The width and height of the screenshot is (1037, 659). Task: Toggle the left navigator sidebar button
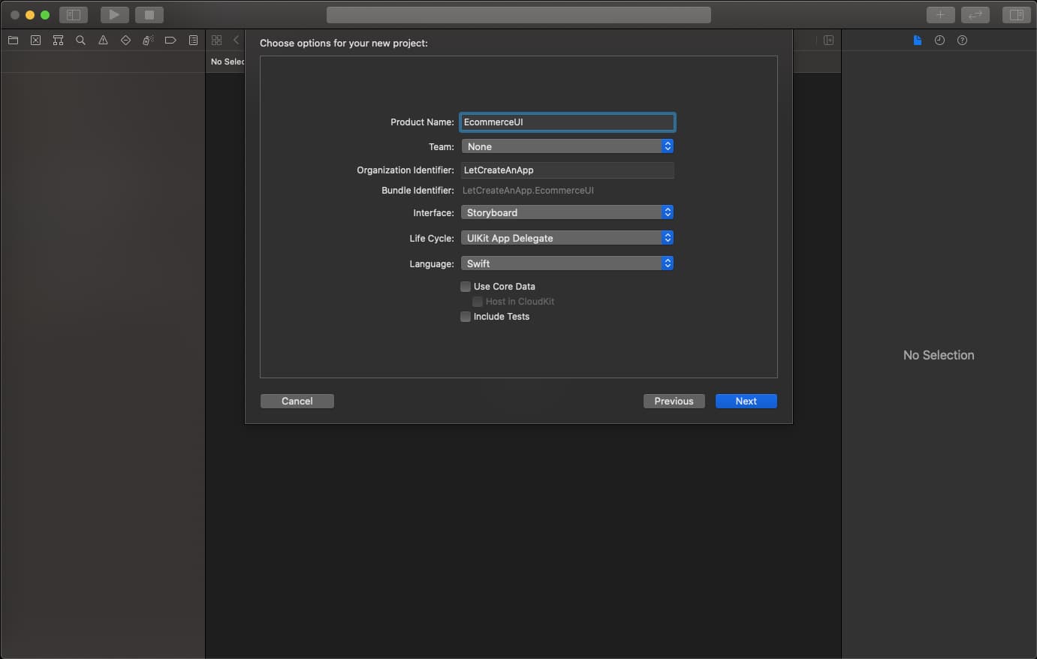(x=74, y=15)
